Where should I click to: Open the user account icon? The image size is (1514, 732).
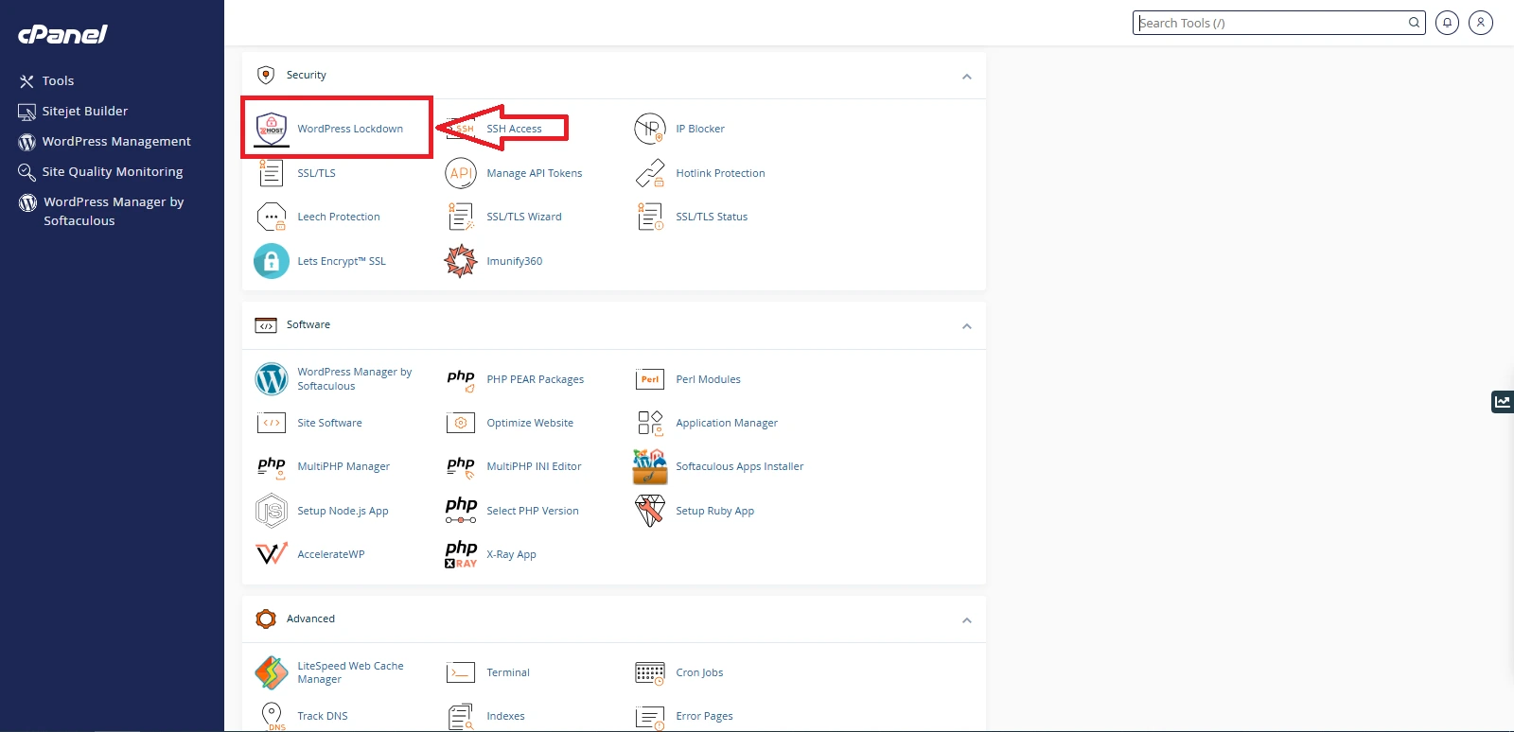pyautogui.click(x=1481, y=23)
